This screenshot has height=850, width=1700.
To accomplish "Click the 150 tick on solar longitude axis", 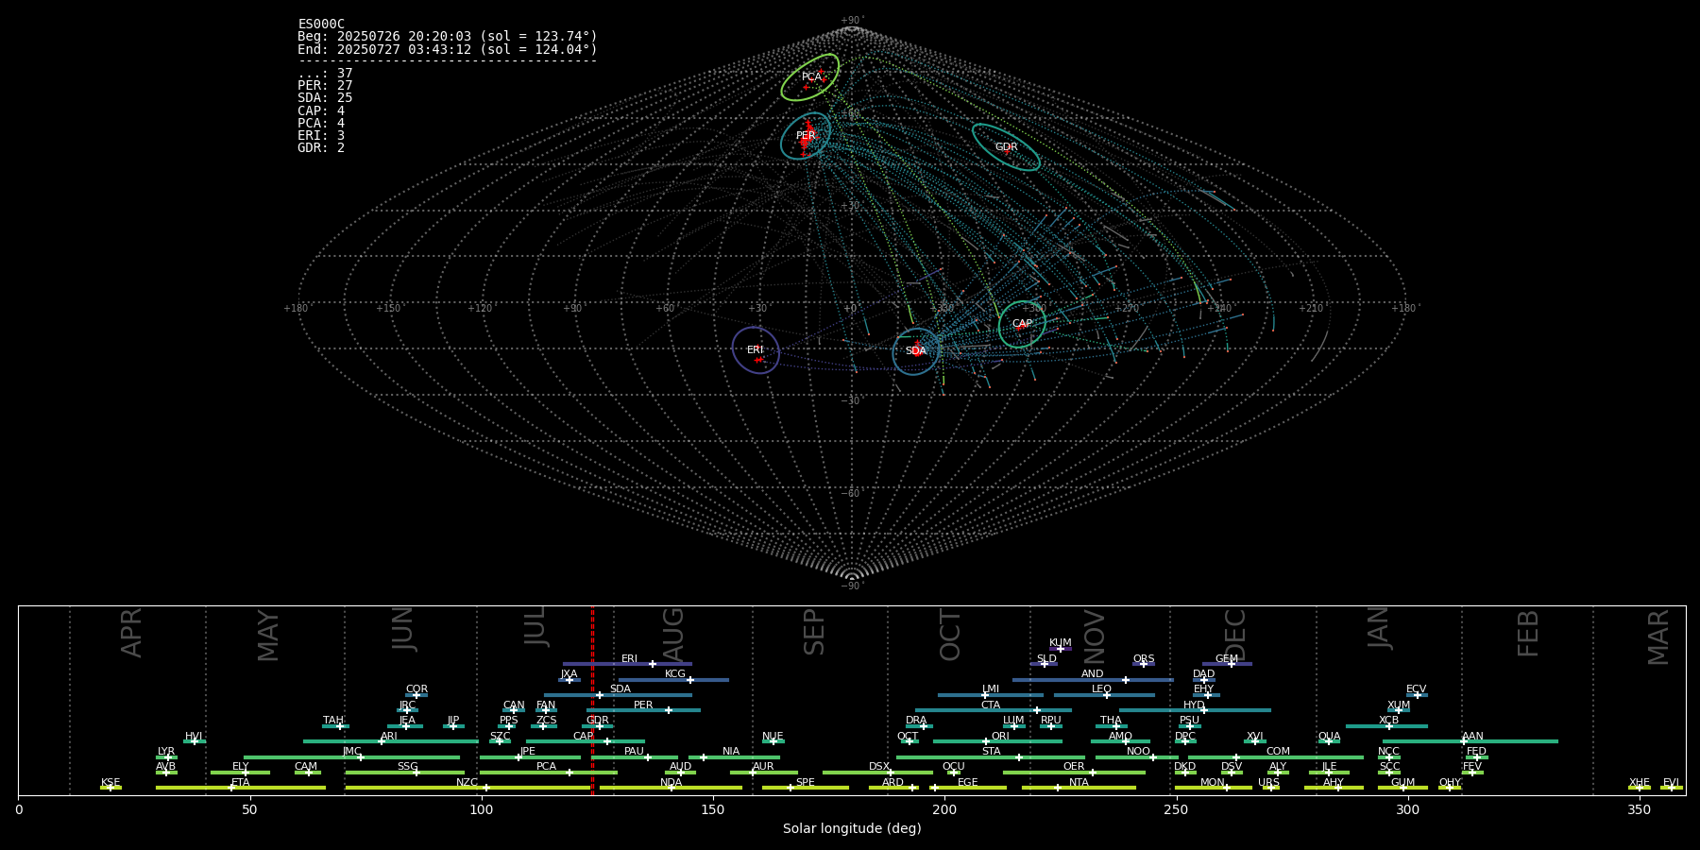I will pos(713,810).
